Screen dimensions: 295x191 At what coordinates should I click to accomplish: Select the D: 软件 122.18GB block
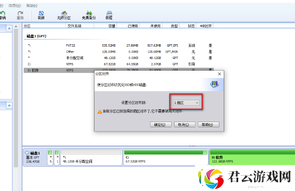coord(252,157)
